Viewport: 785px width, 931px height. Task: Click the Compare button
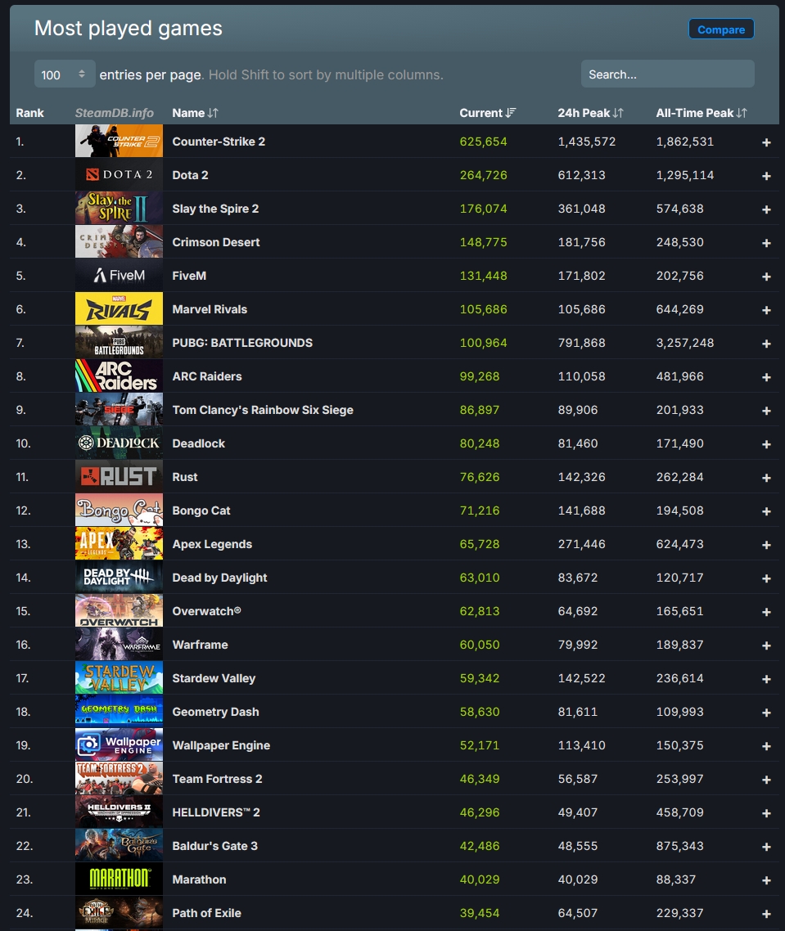(721, 29)
